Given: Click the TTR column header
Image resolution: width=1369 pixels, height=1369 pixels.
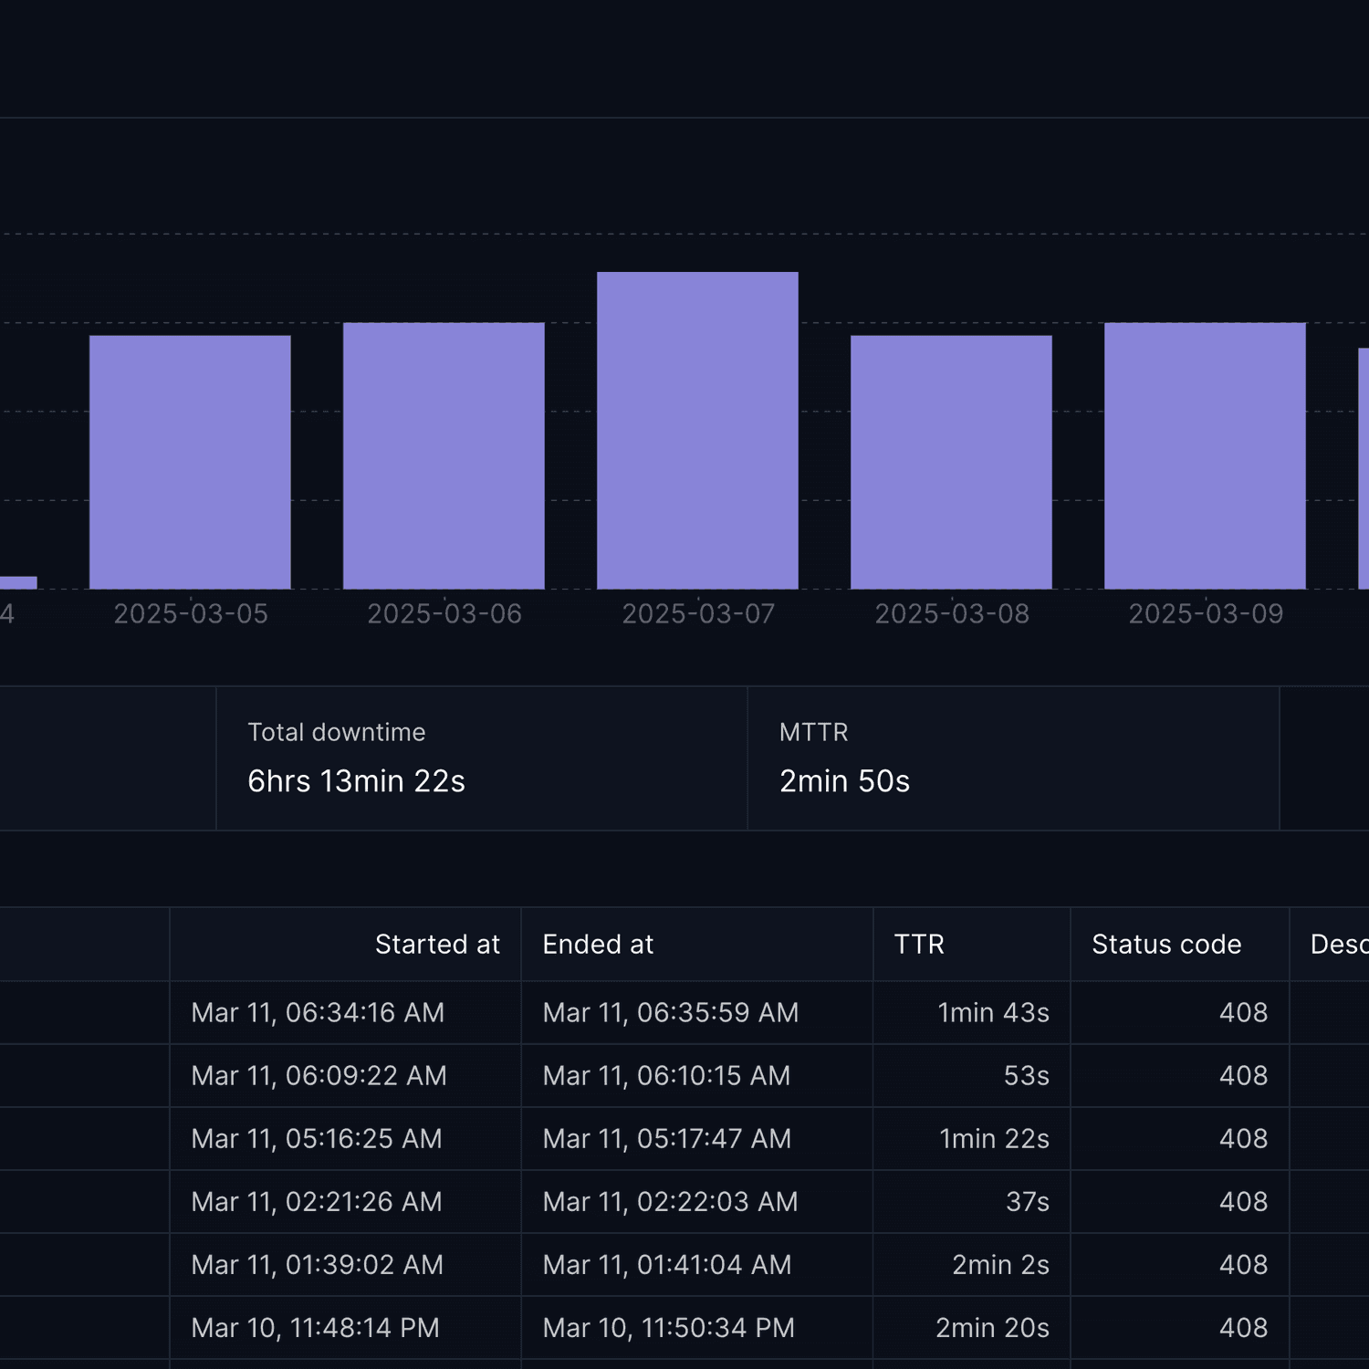Looking at the screenshot, I should [x=919, y=945].
